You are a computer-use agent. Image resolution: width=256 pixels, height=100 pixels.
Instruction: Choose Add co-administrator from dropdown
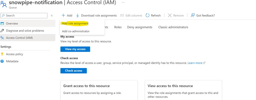pos(76,31)
